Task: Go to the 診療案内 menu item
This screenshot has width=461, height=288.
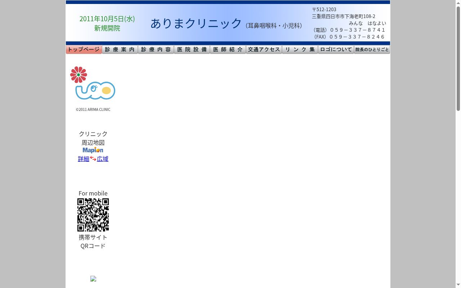Action: point(120,50)
